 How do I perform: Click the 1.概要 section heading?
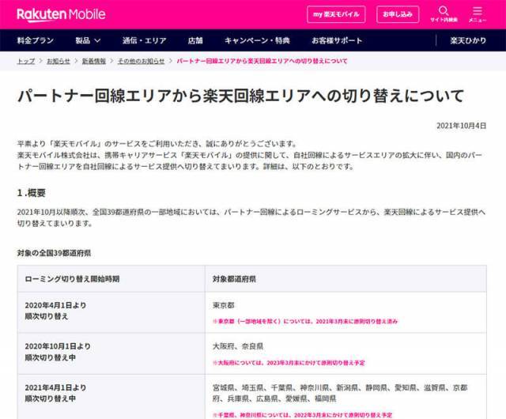click(x=32, y=193)
